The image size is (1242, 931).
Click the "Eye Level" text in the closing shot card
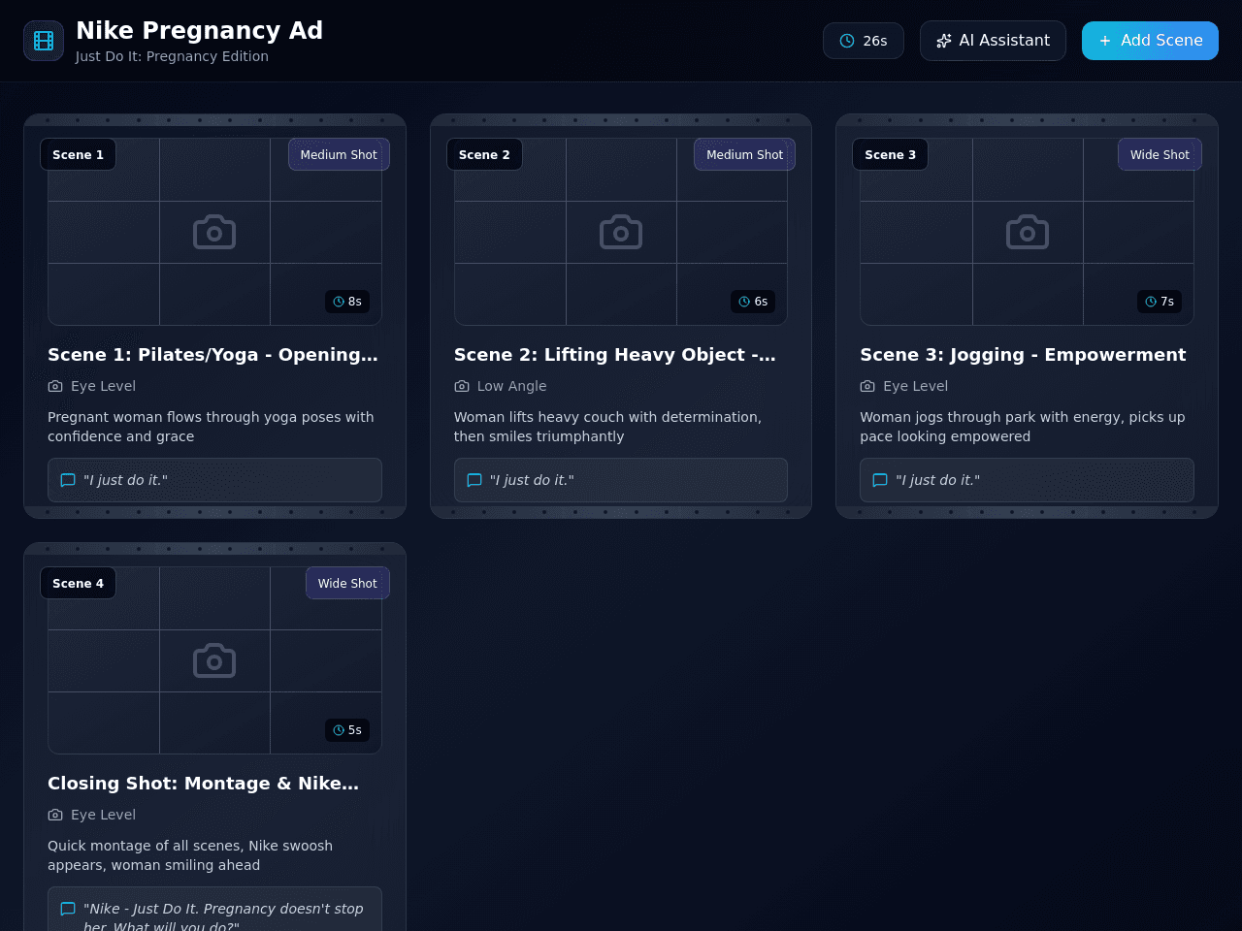[x=103, y=815]
